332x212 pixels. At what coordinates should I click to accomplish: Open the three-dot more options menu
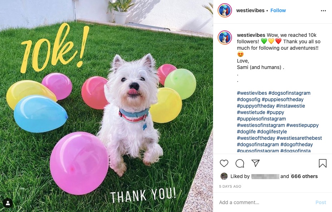323,11
